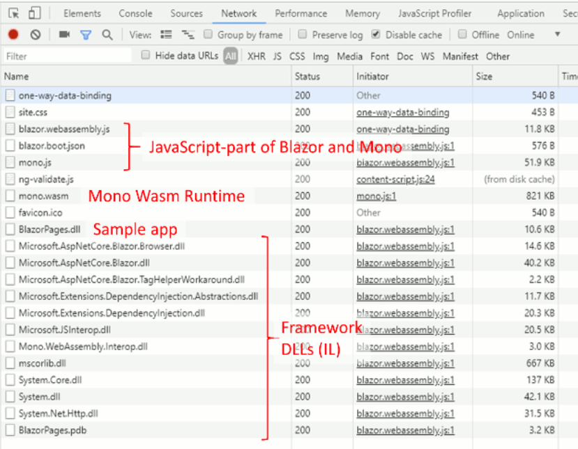Click file icon next to ng-validate.js
This screenshot has height=449, width=578.
coord(10,179)
